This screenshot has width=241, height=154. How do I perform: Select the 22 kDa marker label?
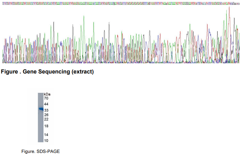tap(46, 119)
